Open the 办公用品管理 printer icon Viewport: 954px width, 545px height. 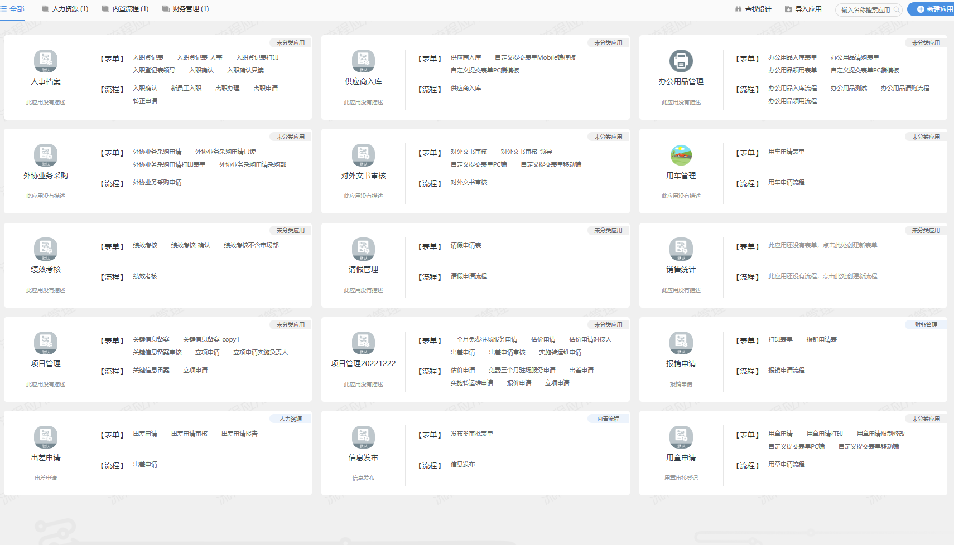(681, 61)
